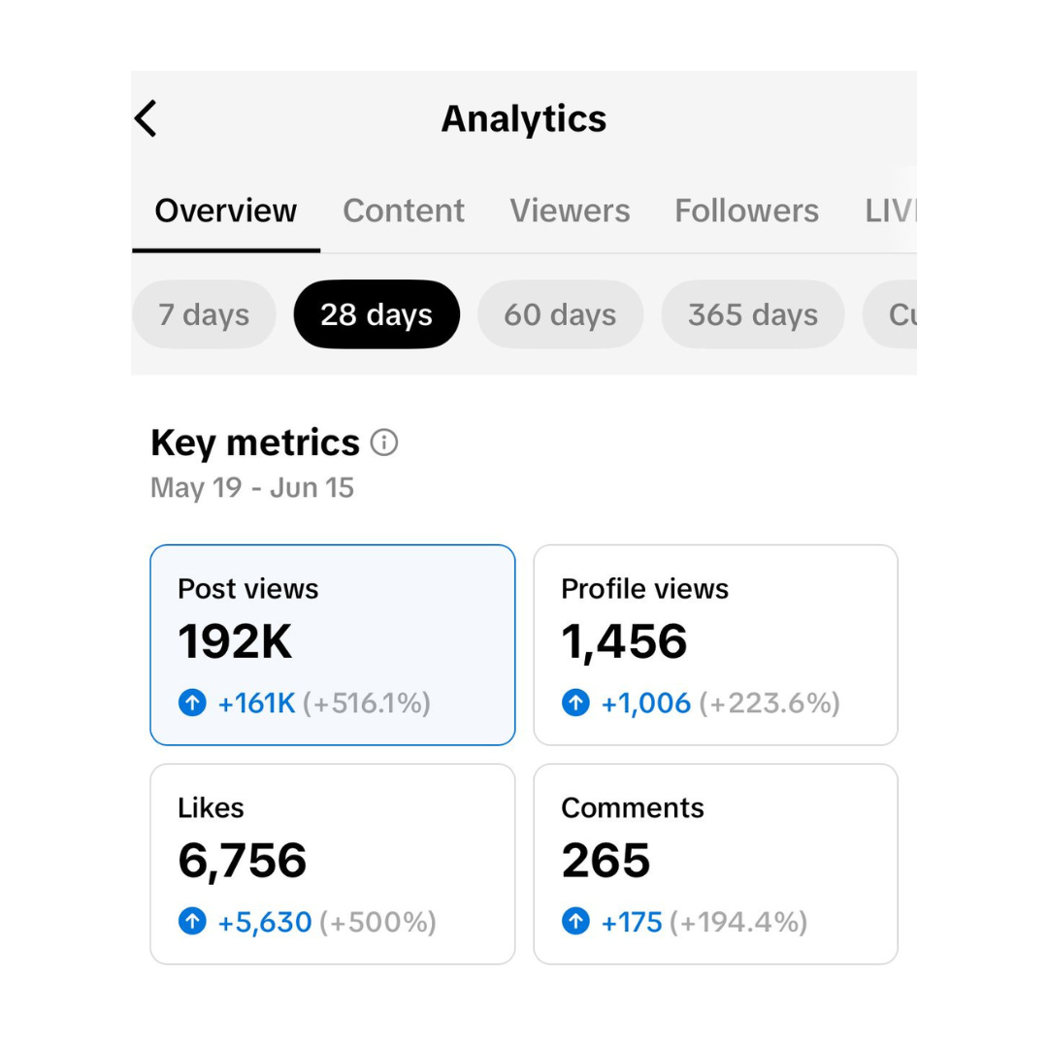Screen dimensions: 1048x1048
Task: Open the Comments metric card
Action: pos(715,864)
